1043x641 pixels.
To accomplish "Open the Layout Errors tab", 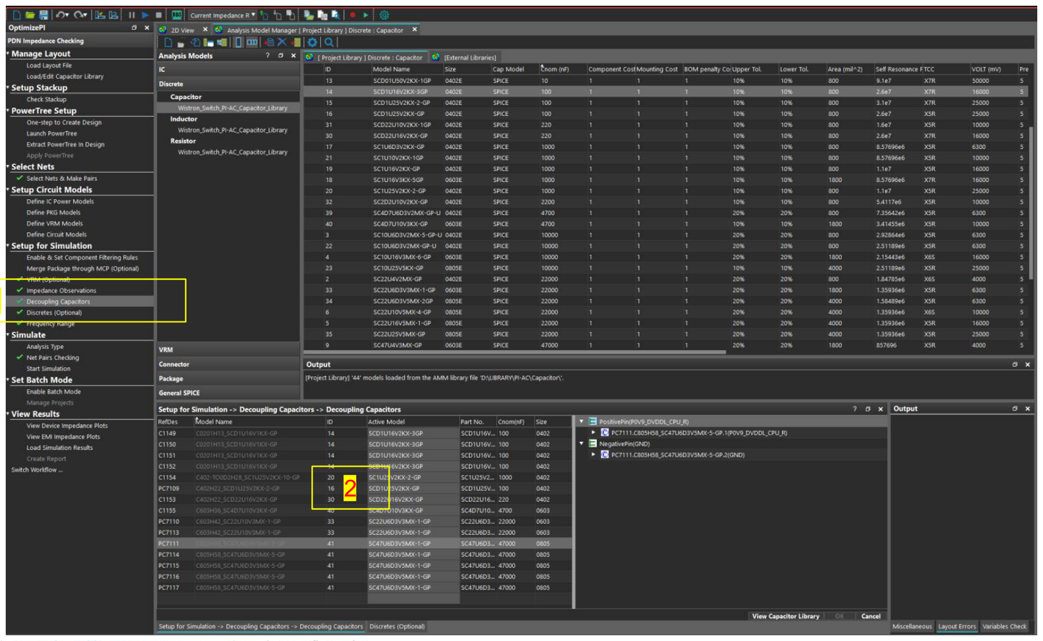I will pyautogui.click(x=956, y=626).
